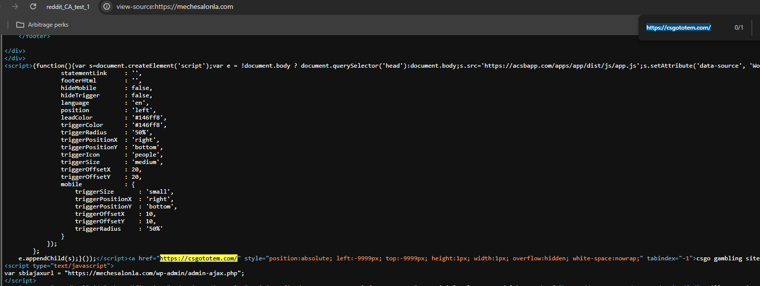This screenshot has width=760, height=286.
Task: Click the var sbiajaxurl line
Action: pos(124,273)
